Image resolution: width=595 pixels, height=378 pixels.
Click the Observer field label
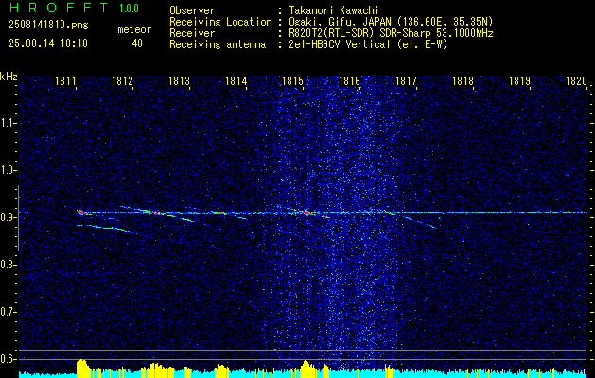[x=192, y=10]
